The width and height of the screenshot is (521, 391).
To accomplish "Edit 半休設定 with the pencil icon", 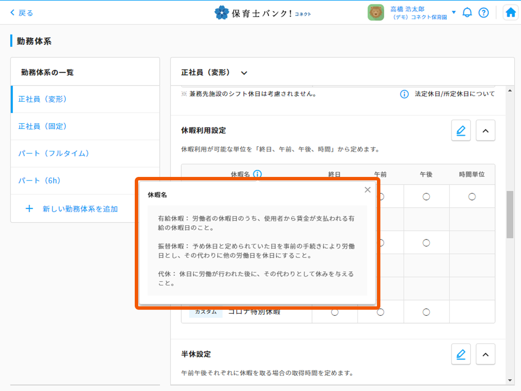I will (460, 354).
